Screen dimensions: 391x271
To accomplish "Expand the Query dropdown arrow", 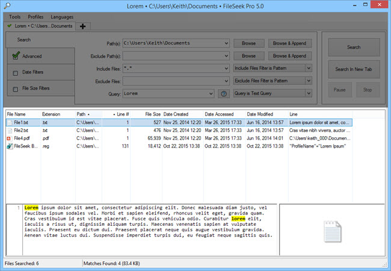I will point(211,94).
